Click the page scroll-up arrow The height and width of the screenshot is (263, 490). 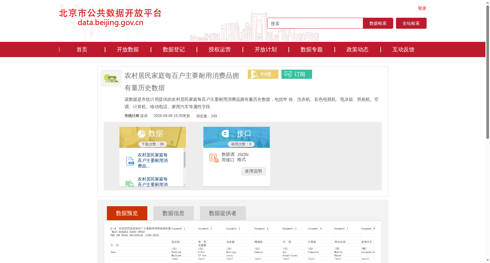(x=488, y=2)
